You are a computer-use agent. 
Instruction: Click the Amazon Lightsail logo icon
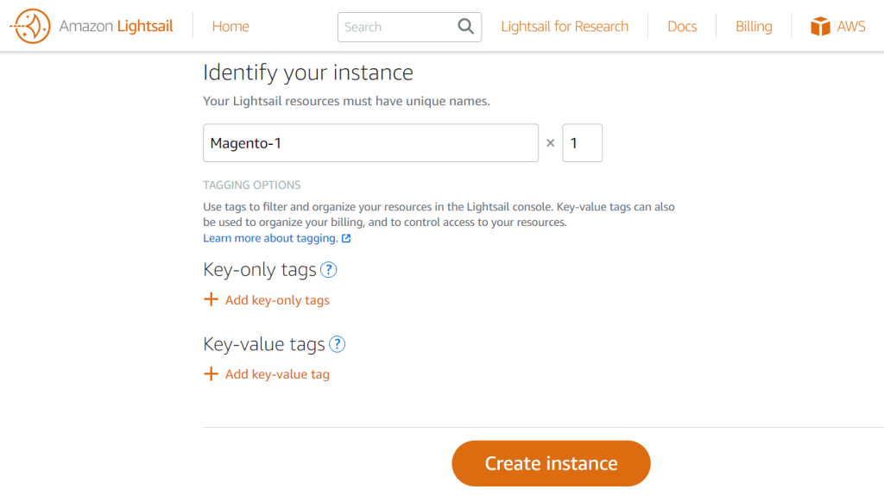[x=30, y=27]
